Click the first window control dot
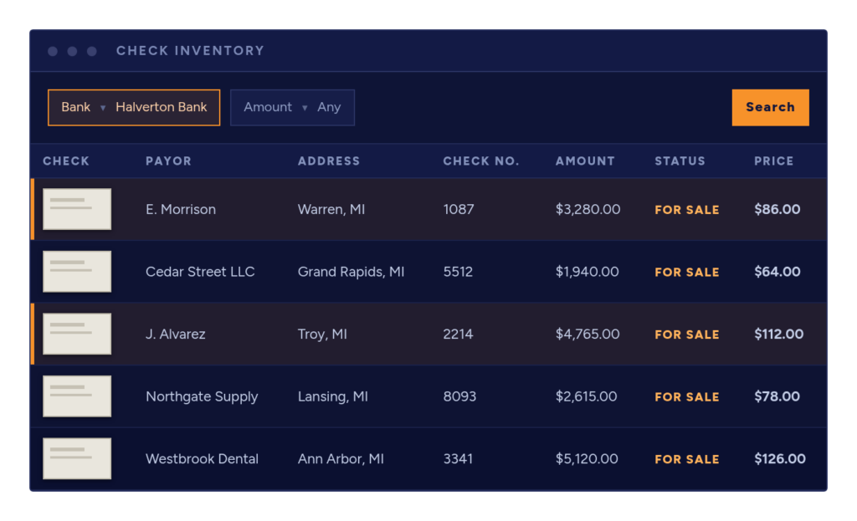 click(x=53, y=51)
